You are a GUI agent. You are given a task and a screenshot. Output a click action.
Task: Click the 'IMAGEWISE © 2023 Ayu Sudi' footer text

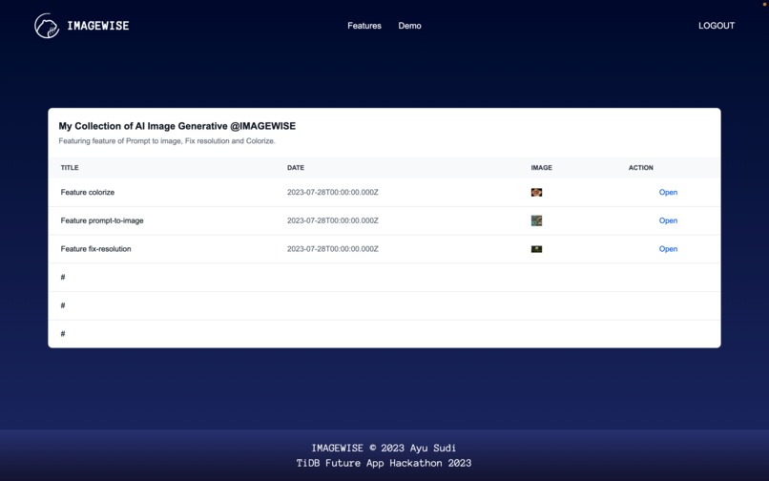[384, 449]
